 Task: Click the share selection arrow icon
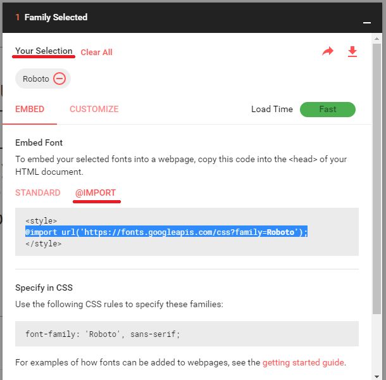(x=328, y=52)
